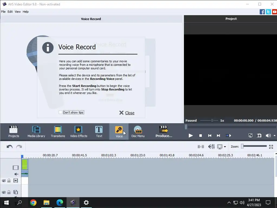Click the video overlay track icon
Viewport: 277px width, 208px height.
15,192
